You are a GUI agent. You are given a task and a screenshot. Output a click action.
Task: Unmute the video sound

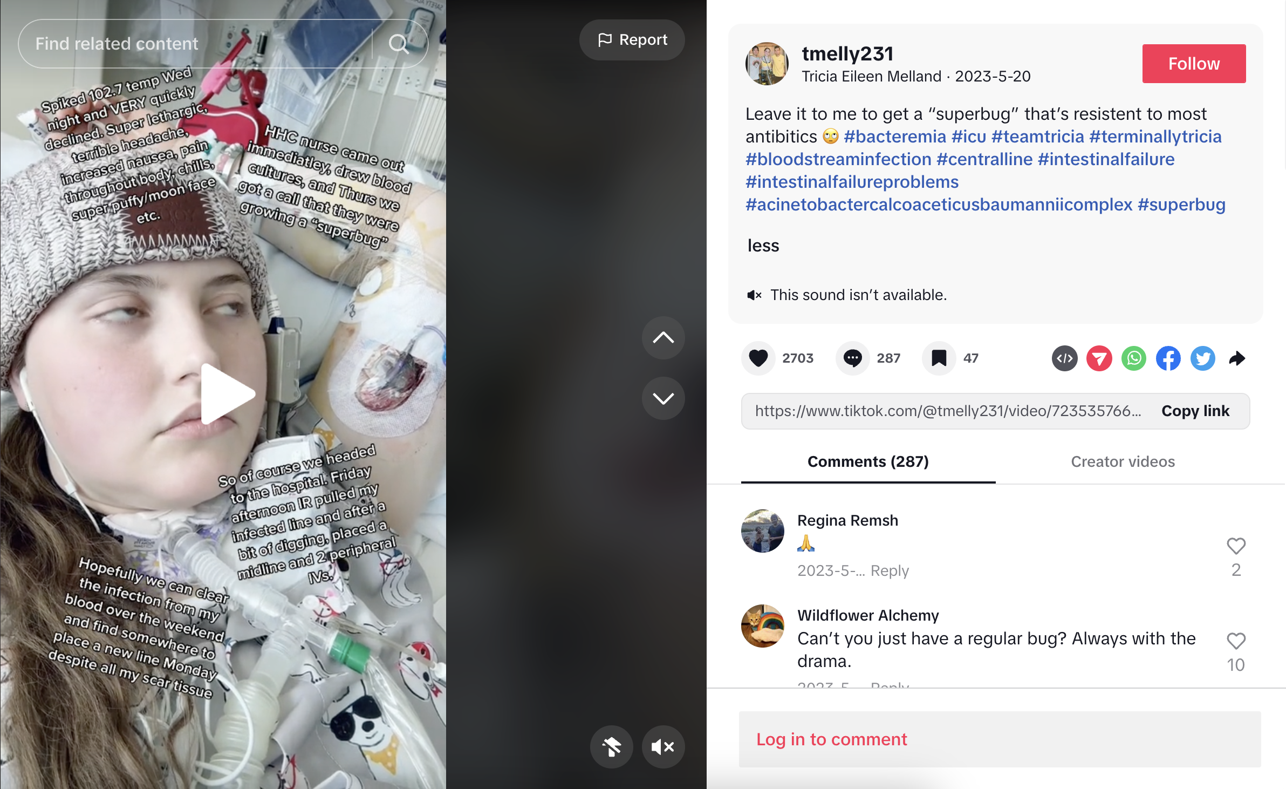(x=663, y=747)
